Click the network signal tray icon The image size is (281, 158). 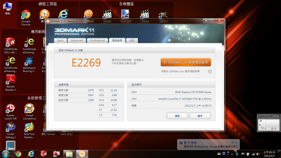[253, 154]
